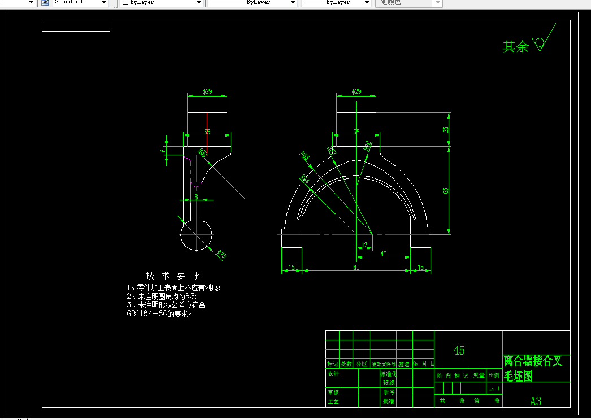Select the 标准化 label in title block
The width and height of the screenshot is (591, 420).
(x=388, y=374)
